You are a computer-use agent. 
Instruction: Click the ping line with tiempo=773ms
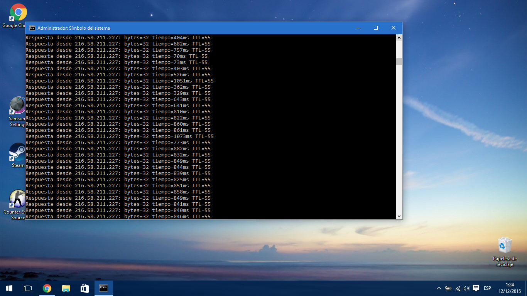[118, 143]
